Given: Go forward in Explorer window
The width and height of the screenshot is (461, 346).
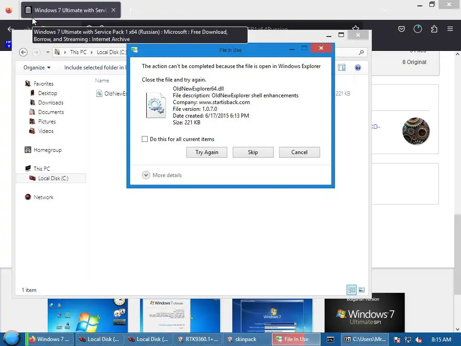Looking at the screenshot, I should click(x=36, y=52).
